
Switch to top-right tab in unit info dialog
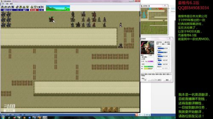click(x=167, y=42)
